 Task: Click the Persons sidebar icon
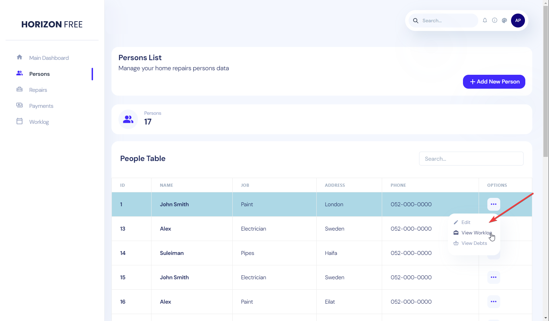point(20,73)
